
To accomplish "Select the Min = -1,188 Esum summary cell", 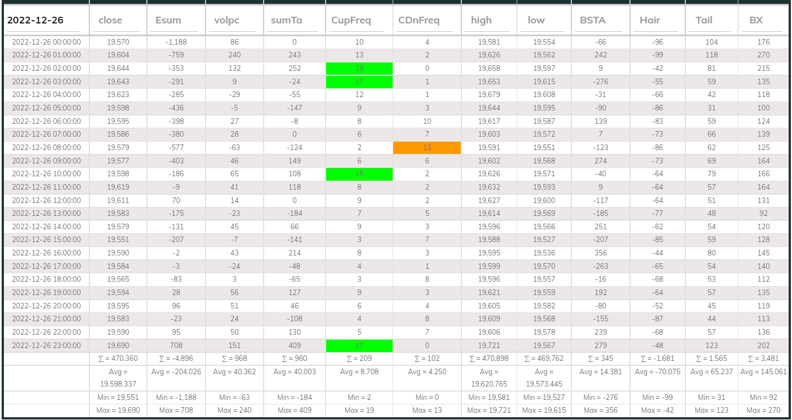I will pyautogui.click(x=176, y=398).
